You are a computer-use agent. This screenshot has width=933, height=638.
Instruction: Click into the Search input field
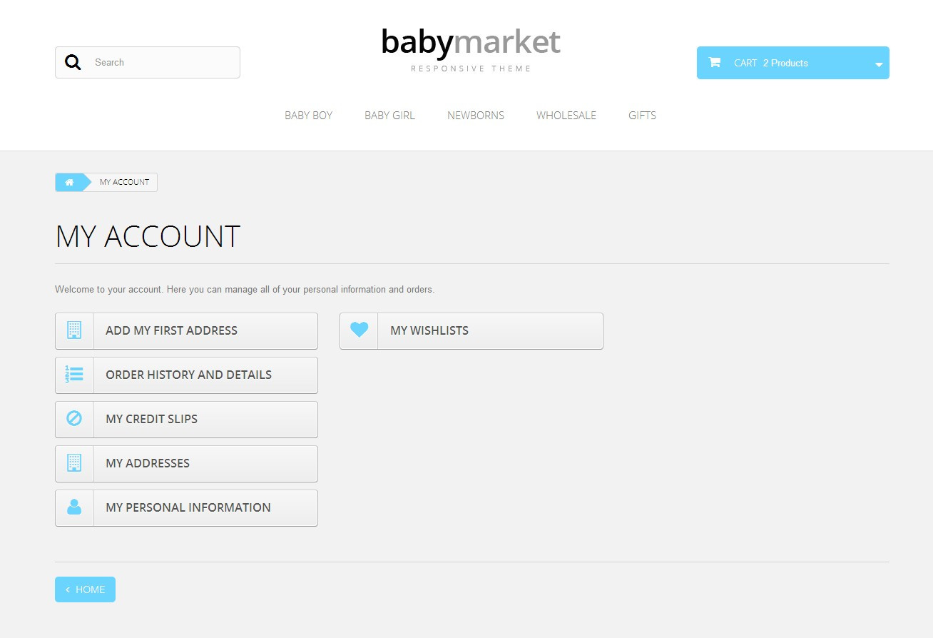163,63
